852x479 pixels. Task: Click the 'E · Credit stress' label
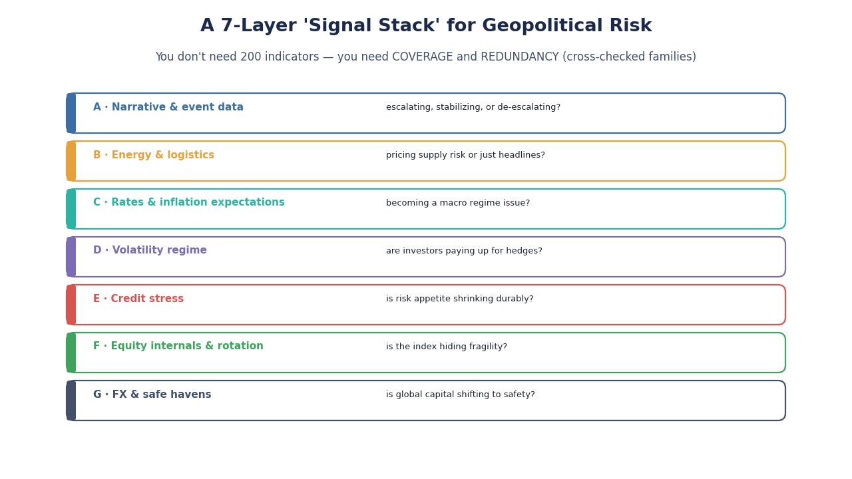(138, 299)
